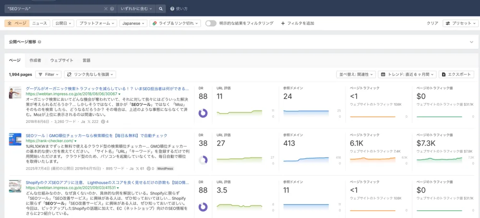Switch to the ページ tab
The height and width of the screenshot is (218, 480).
coord(15,61)
